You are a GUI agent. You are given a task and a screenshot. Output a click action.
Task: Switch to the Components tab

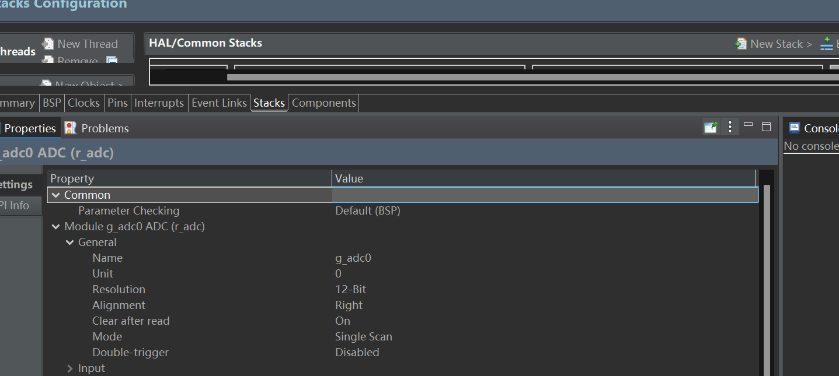[x=324, y=103]
